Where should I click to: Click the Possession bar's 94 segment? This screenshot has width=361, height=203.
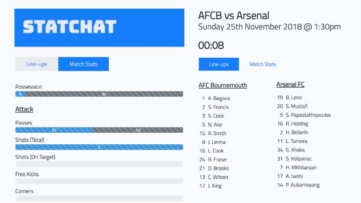coord(104,94)
